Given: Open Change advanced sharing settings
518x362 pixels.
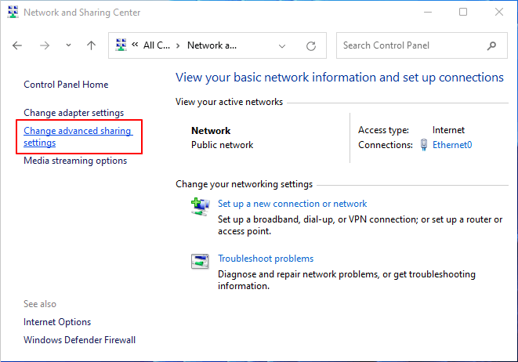Looking at the screenshot, I should tap(77, 136).
